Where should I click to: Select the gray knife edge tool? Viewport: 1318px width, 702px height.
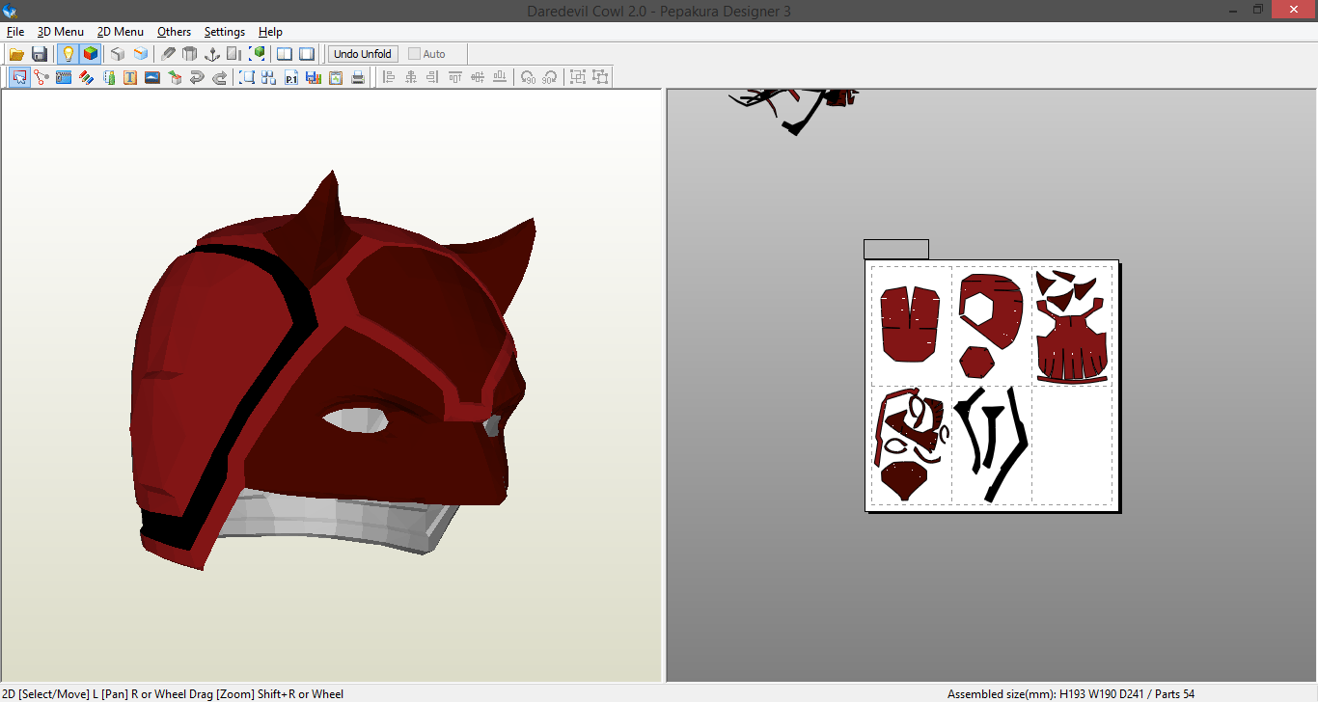(x=168, y=54)
